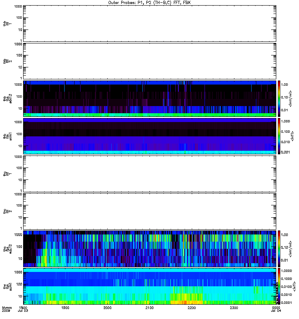
Task: Select the 'thb fff 2' vertical axis label
Action: [x=8, y=61]
